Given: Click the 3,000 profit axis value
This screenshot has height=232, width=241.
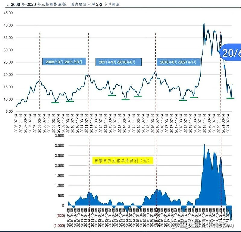Looking at the screenshot, I should (x=59, y=146).
